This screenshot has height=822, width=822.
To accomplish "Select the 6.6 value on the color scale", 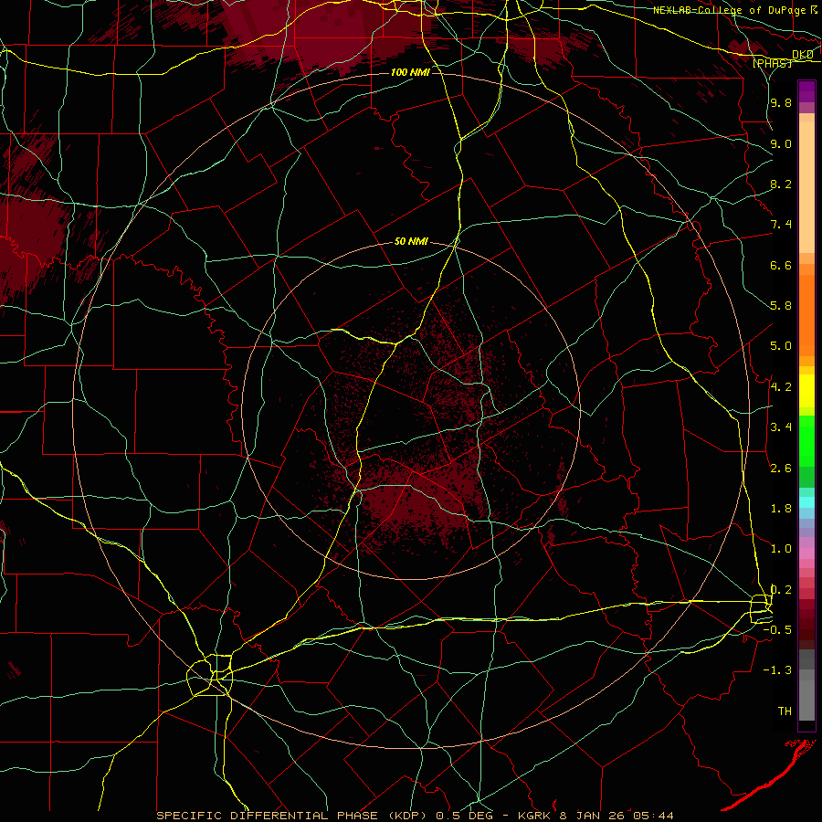I will click(781, 265).
